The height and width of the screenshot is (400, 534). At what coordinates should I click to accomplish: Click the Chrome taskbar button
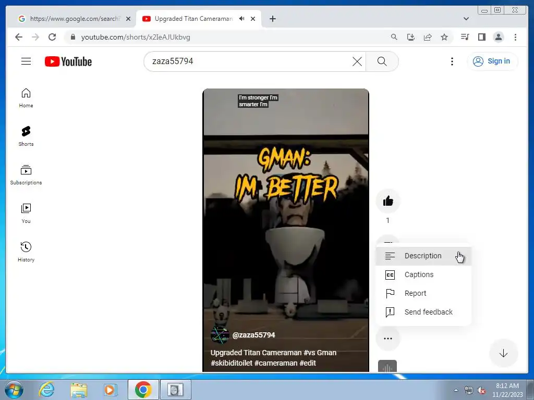click(143, 390)
